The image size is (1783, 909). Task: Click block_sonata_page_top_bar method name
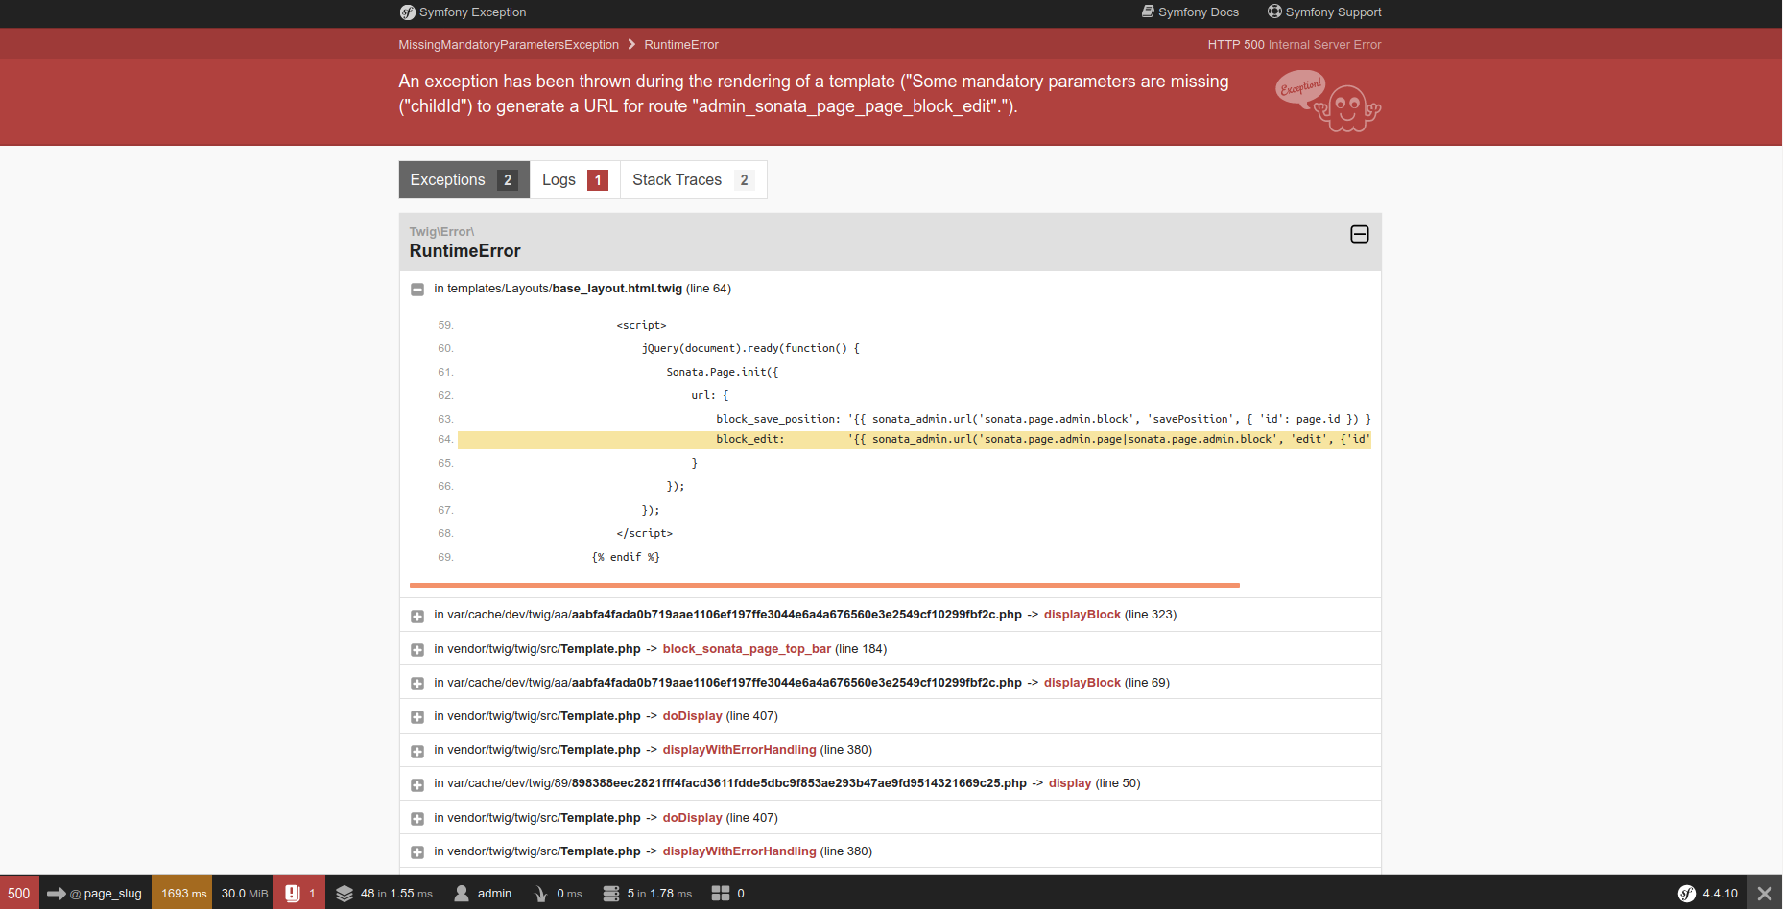(x=747, y=649)
